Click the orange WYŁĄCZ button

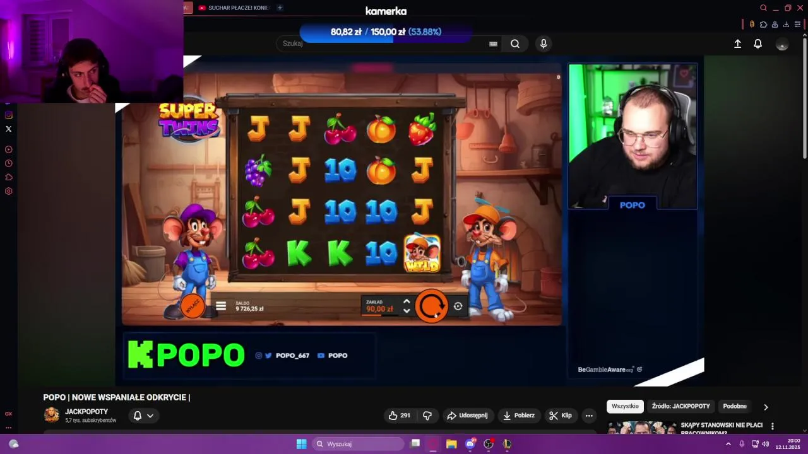(193, 306)
